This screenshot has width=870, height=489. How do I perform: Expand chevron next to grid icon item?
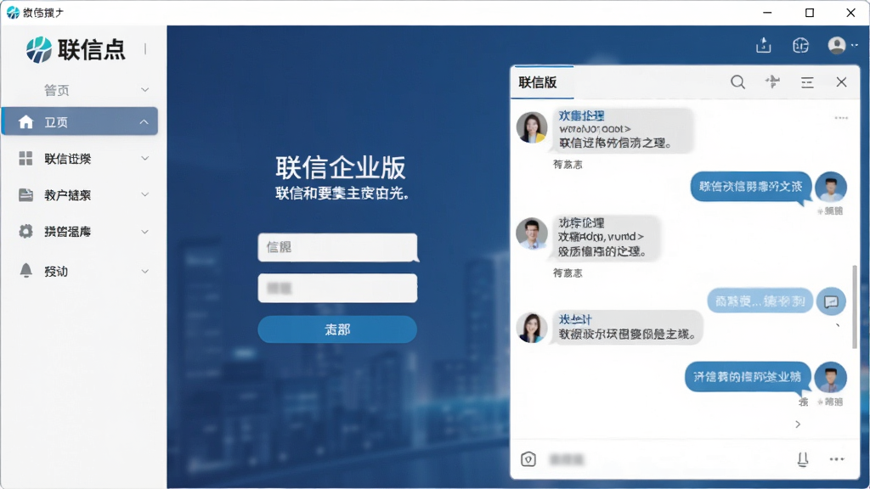pyautogui.click(x=144, y=159)
